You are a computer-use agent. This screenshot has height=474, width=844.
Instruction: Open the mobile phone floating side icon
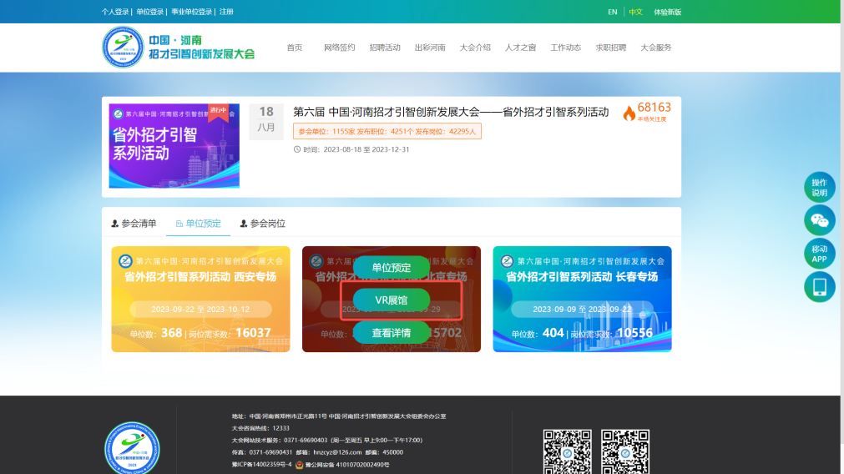(819, 287)
